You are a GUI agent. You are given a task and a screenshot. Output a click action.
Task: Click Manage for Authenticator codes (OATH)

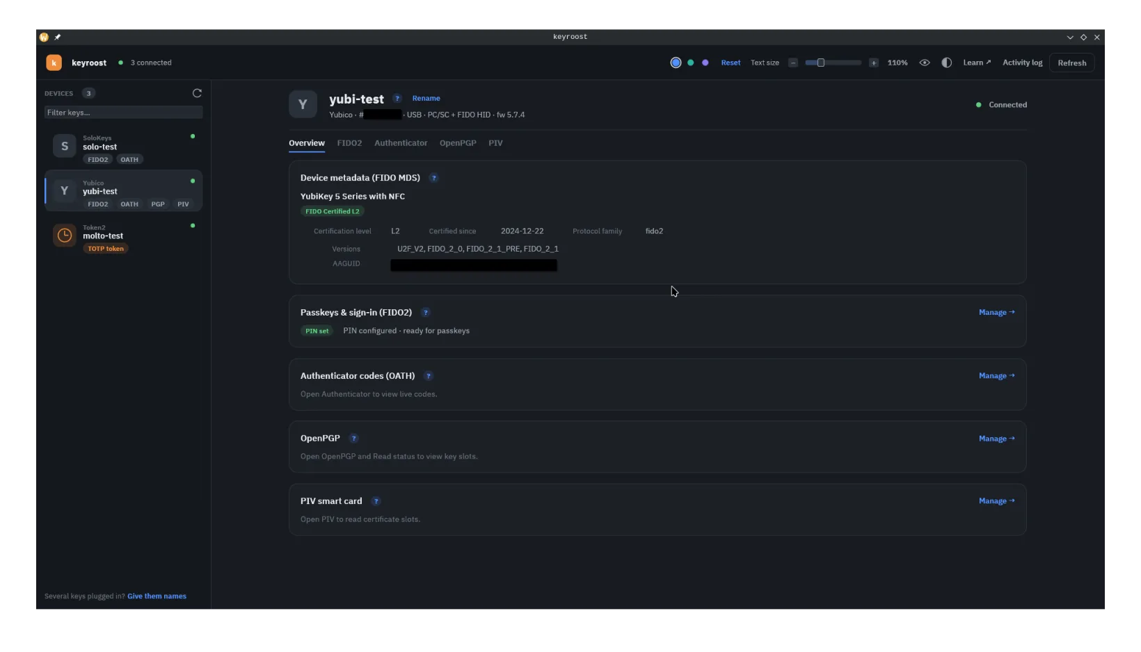pyautogui.click(x=996, y=376)
